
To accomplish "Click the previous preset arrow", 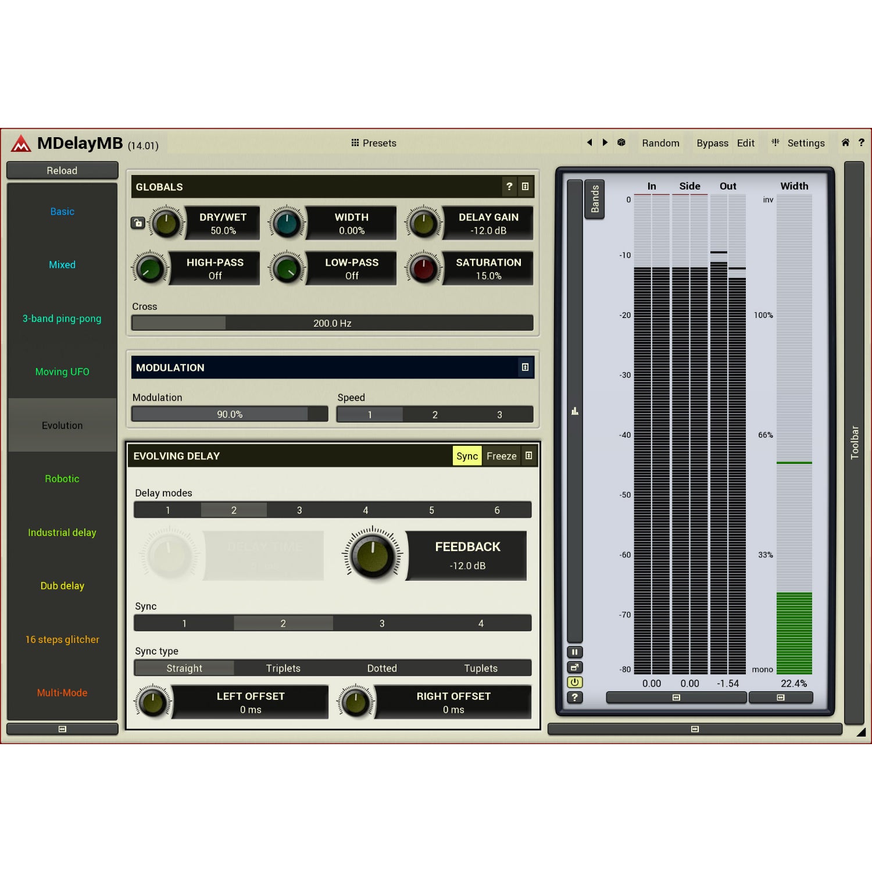I will 589,142.
